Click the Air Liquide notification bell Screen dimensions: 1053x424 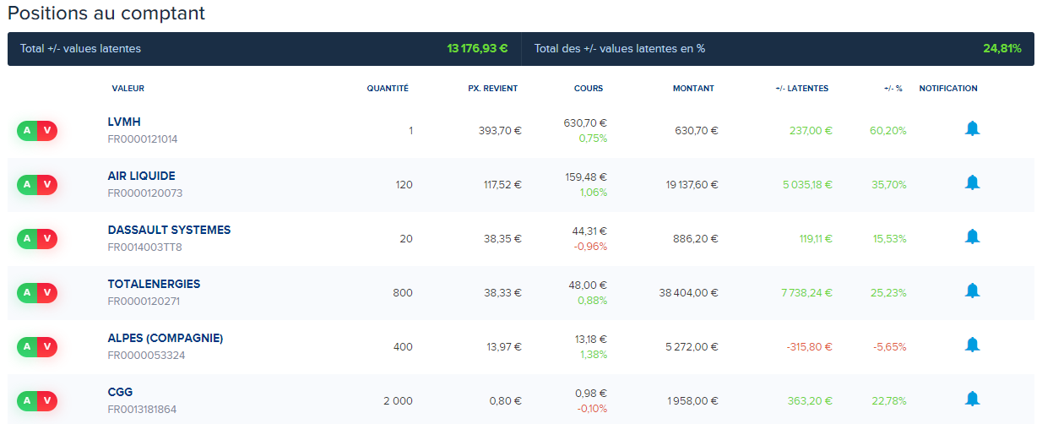click(972, 183)
